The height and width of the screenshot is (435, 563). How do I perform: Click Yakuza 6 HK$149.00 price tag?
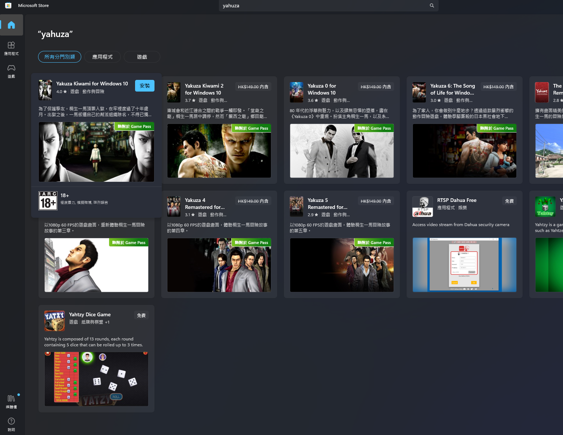(498, 87)
